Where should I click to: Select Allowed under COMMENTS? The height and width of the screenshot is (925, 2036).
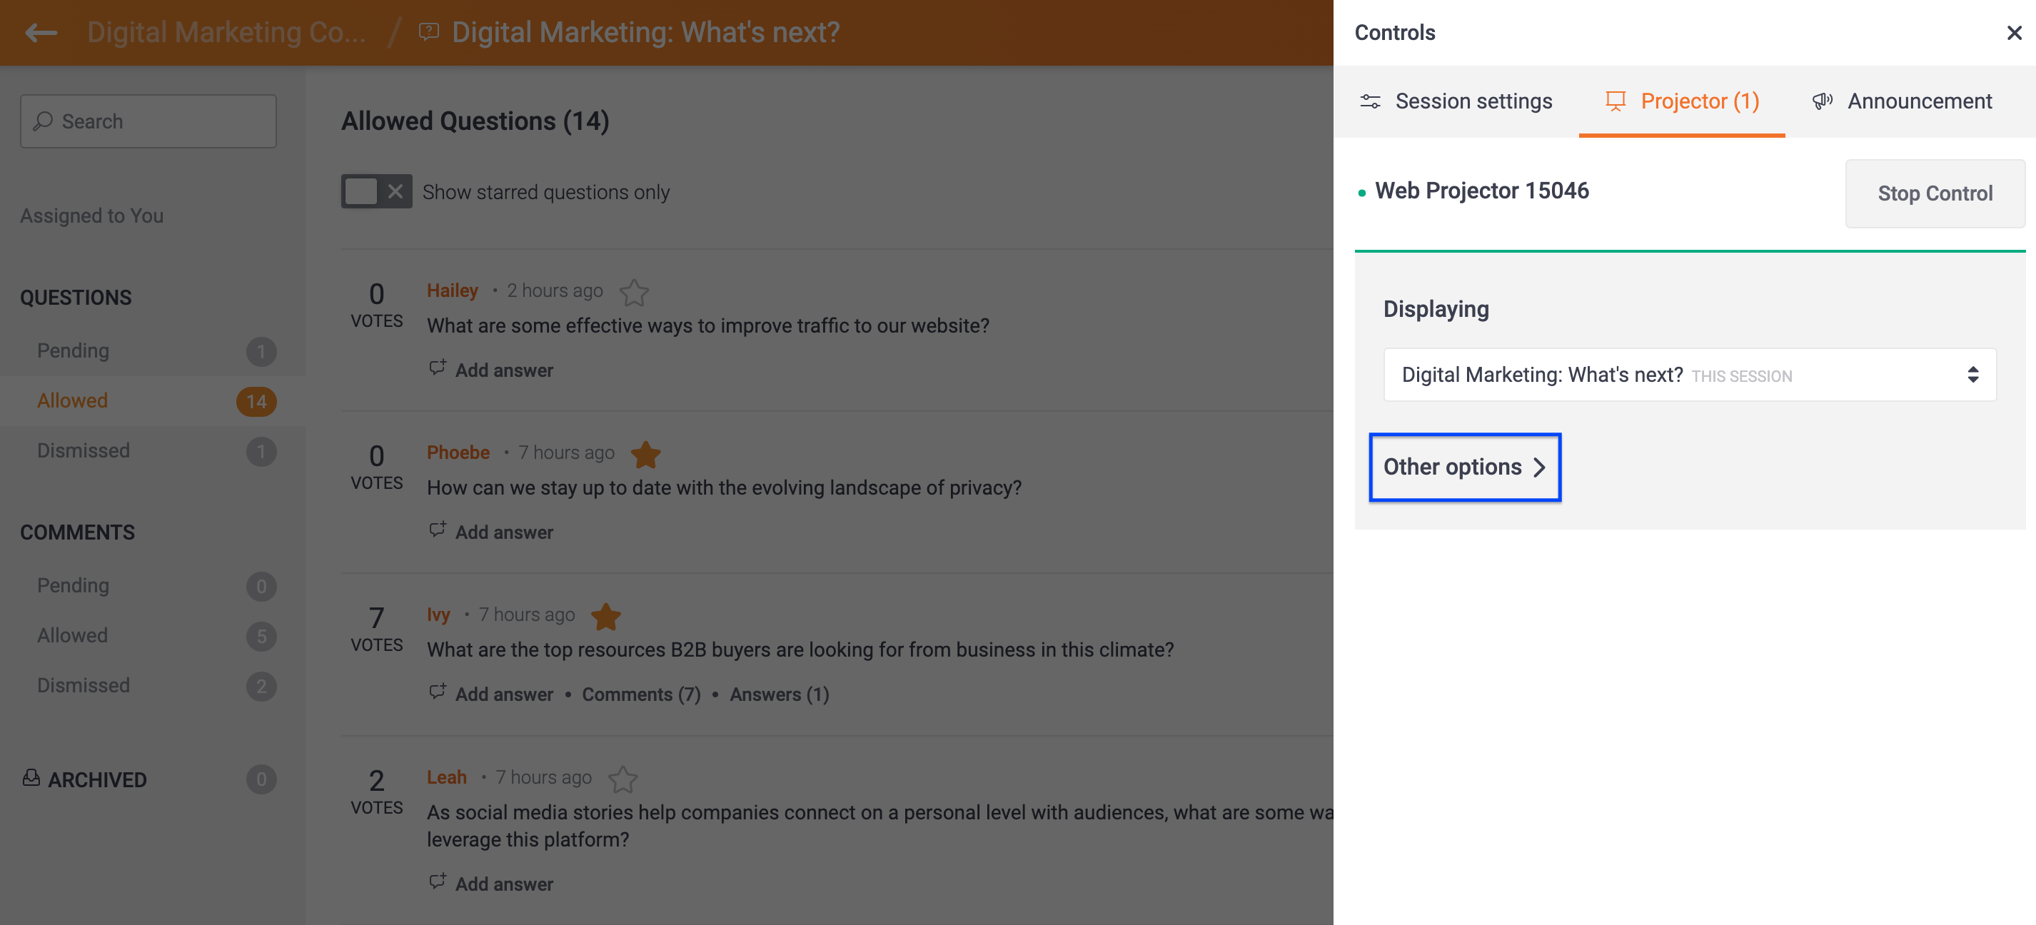153,636
